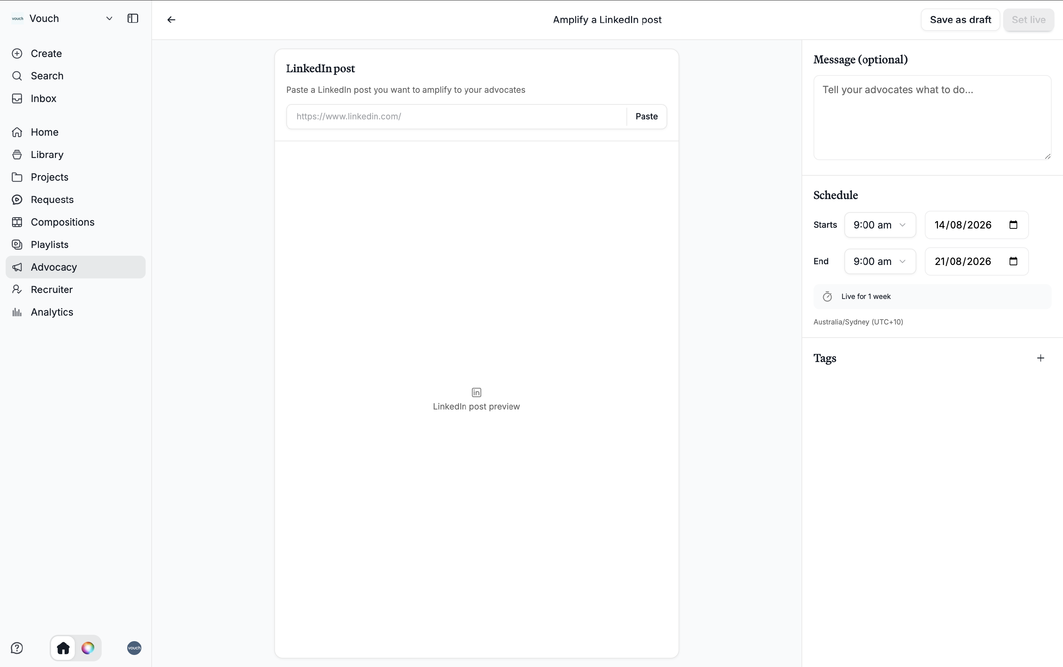Click the 'Amplify a LinkedIn post' title
Viewport: 1063px width, 667px height.
[x=607, y=20]
